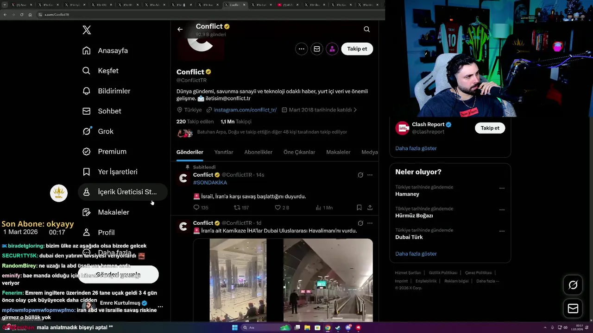Screen dimensions: 593x333
Task: Open Hürmüz Boğazı trending topic
Action: point(414,216)
